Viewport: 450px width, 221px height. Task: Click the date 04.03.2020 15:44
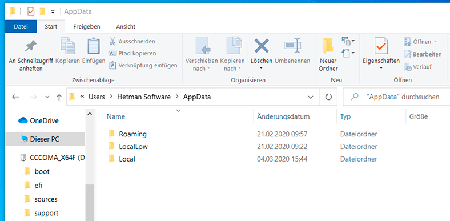tap(282, 159)
